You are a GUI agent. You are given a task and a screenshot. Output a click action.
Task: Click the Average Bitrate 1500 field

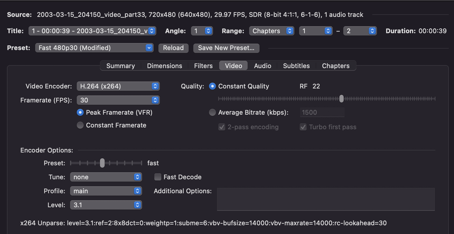[322, 112]
